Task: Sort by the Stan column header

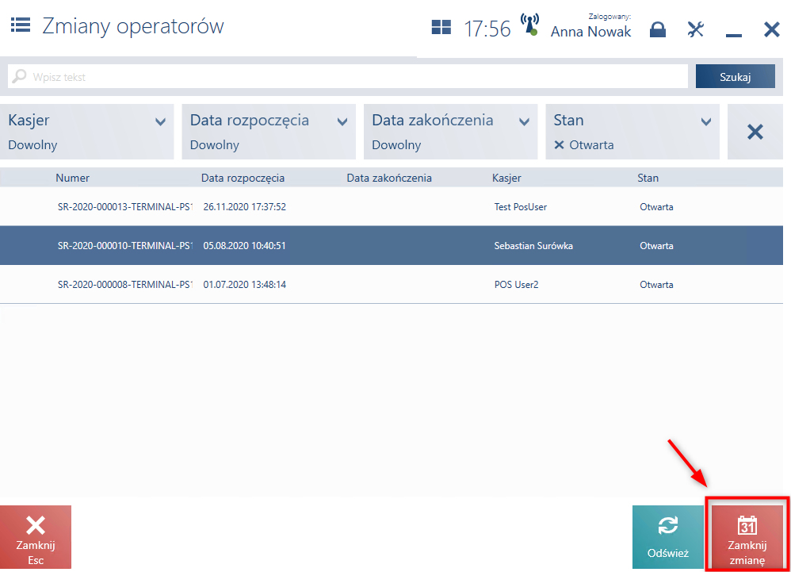Action: click(x=648, y=178)
